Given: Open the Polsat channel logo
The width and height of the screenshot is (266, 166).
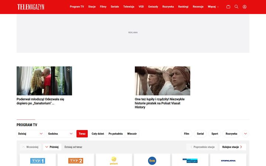Looking at the screenshot, I should tap(114, 160).
